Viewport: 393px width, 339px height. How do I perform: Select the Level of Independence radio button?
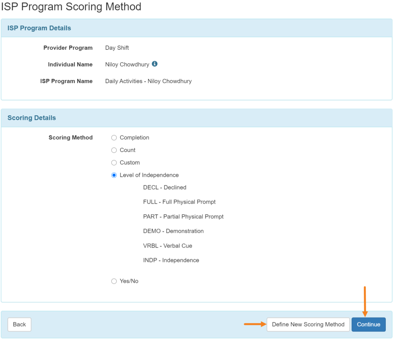(x=114, y=175)
